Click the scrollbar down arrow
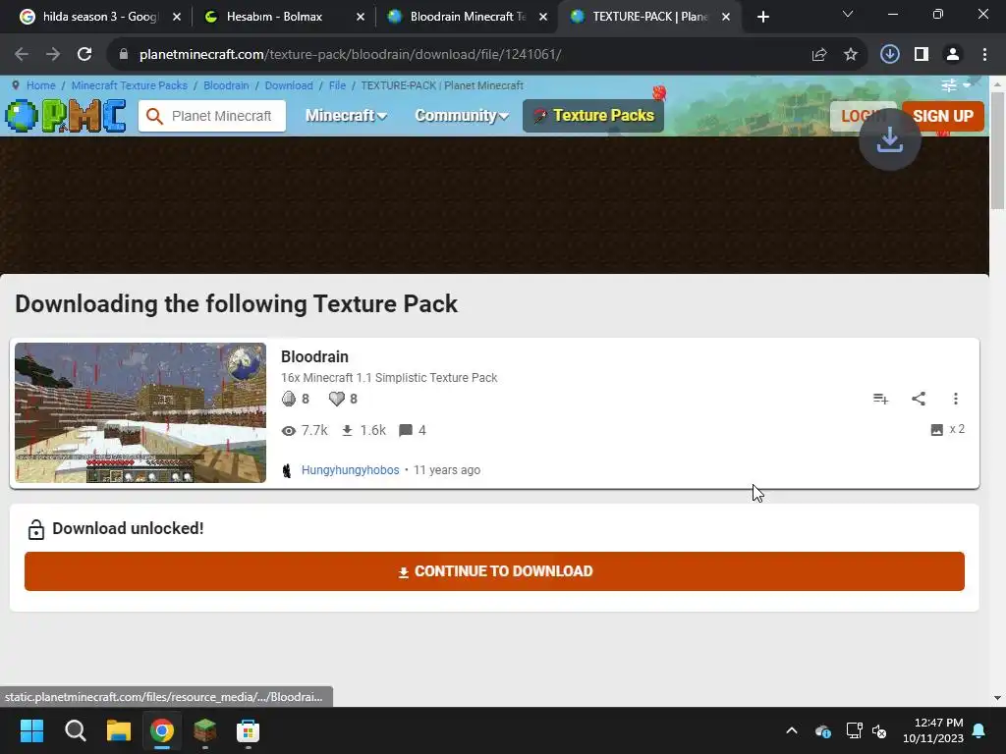1006x754 pixels. pos(997,698)
